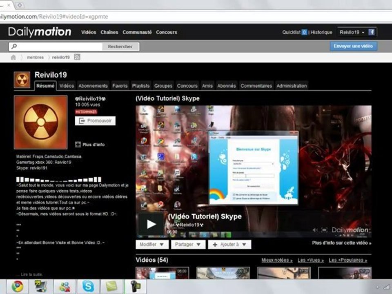Open the Vidéos menu
This screenshot has height=294, width=392.
click(x=89, y=32)
